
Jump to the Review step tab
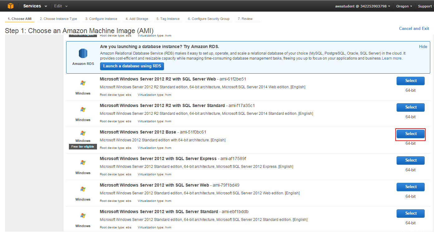[x=245, y=19]
